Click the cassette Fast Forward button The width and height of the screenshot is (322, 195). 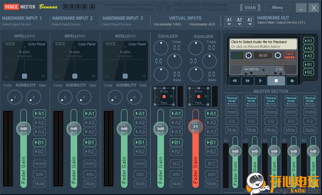point(247,81)
